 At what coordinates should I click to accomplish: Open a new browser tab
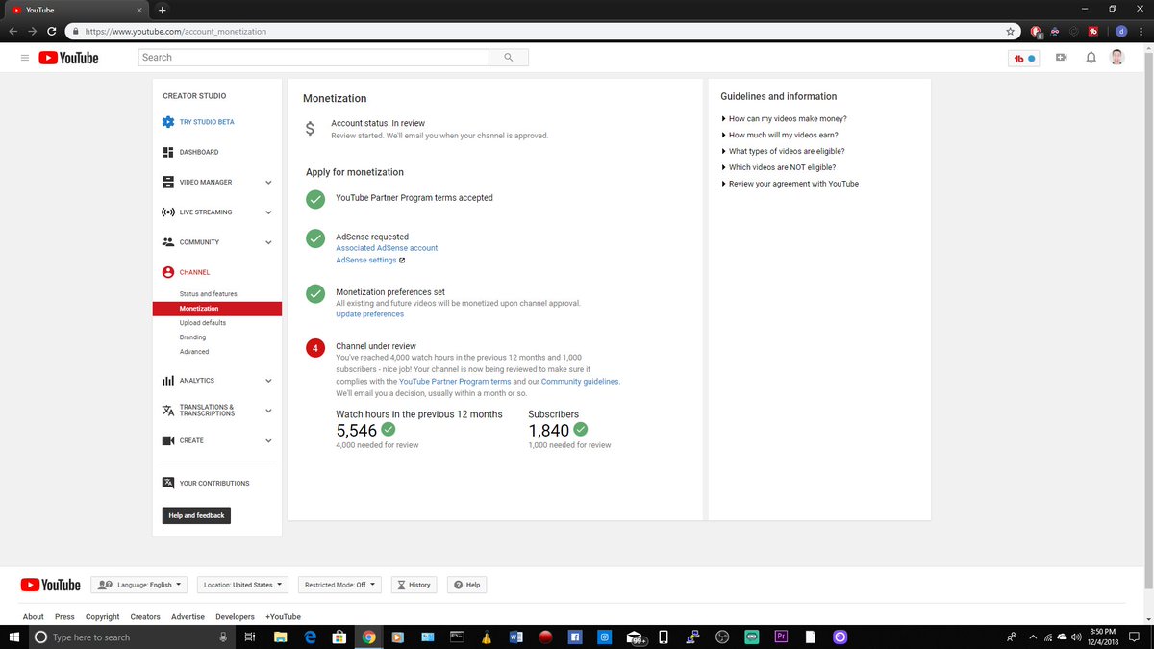162,10
